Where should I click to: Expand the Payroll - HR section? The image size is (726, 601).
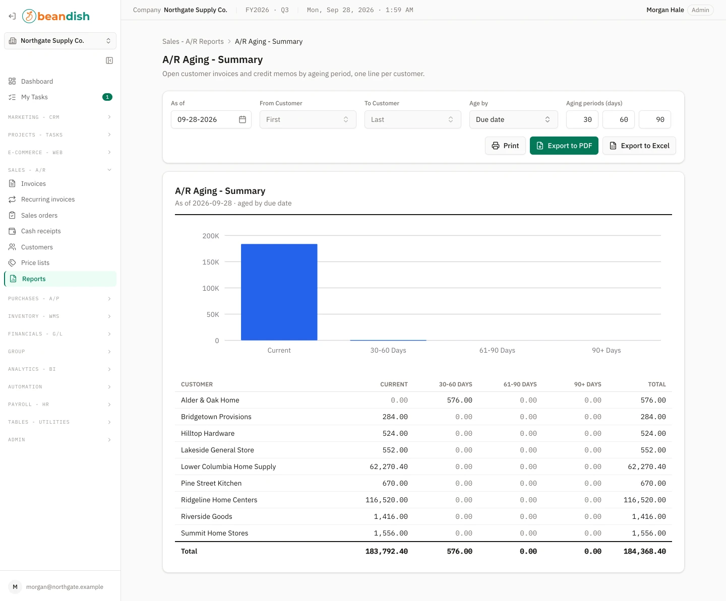[x=60, y=405]
